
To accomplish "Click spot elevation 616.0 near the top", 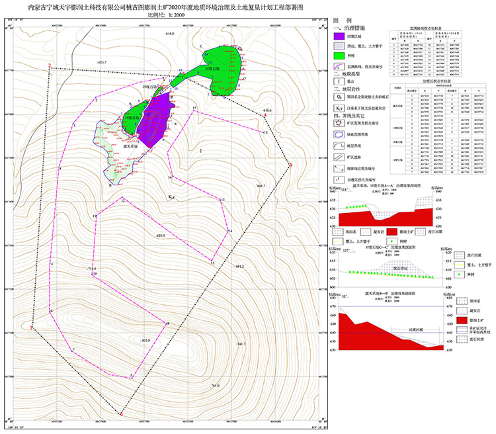I will click(169, 34).
